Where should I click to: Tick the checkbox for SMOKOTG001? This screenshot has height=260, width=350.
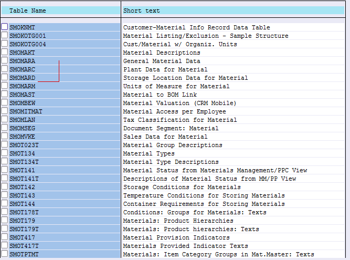click(5, 35)
